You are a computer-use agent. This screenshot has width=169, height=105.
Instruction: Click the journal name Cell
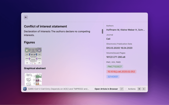108,39
